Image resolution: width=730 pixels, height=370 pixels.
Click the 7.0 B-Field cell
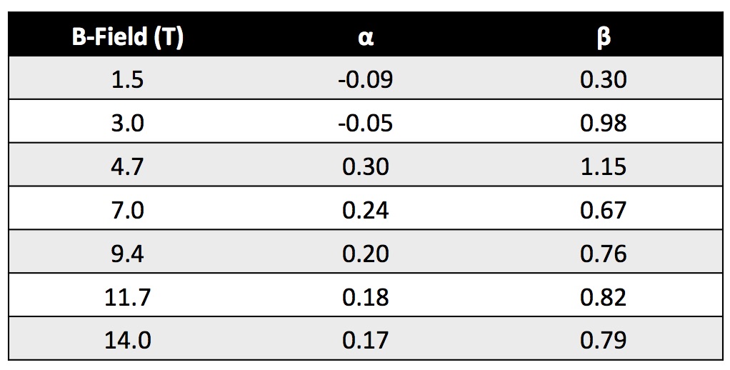(x=128, y=210)
